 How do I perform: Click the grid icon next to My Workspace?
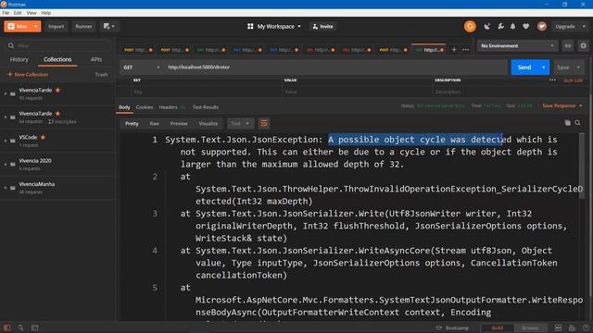[250, 27]
